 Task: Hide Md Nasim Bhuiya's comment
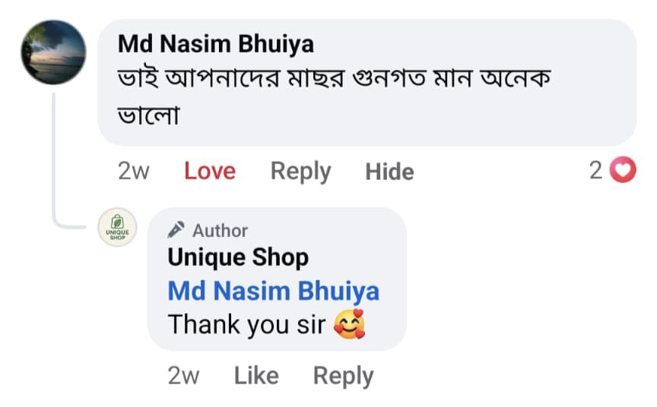click(389, 172)
